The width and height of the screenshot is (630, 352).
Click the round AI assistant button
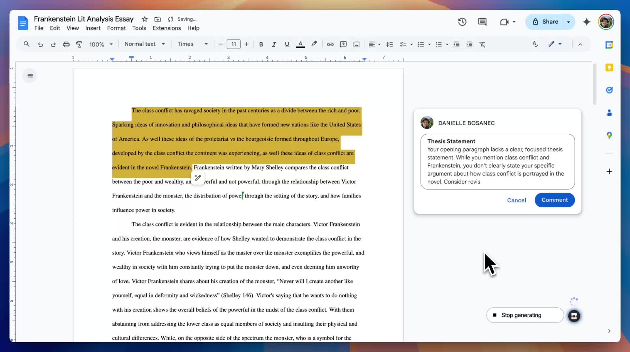coord(574,316)
